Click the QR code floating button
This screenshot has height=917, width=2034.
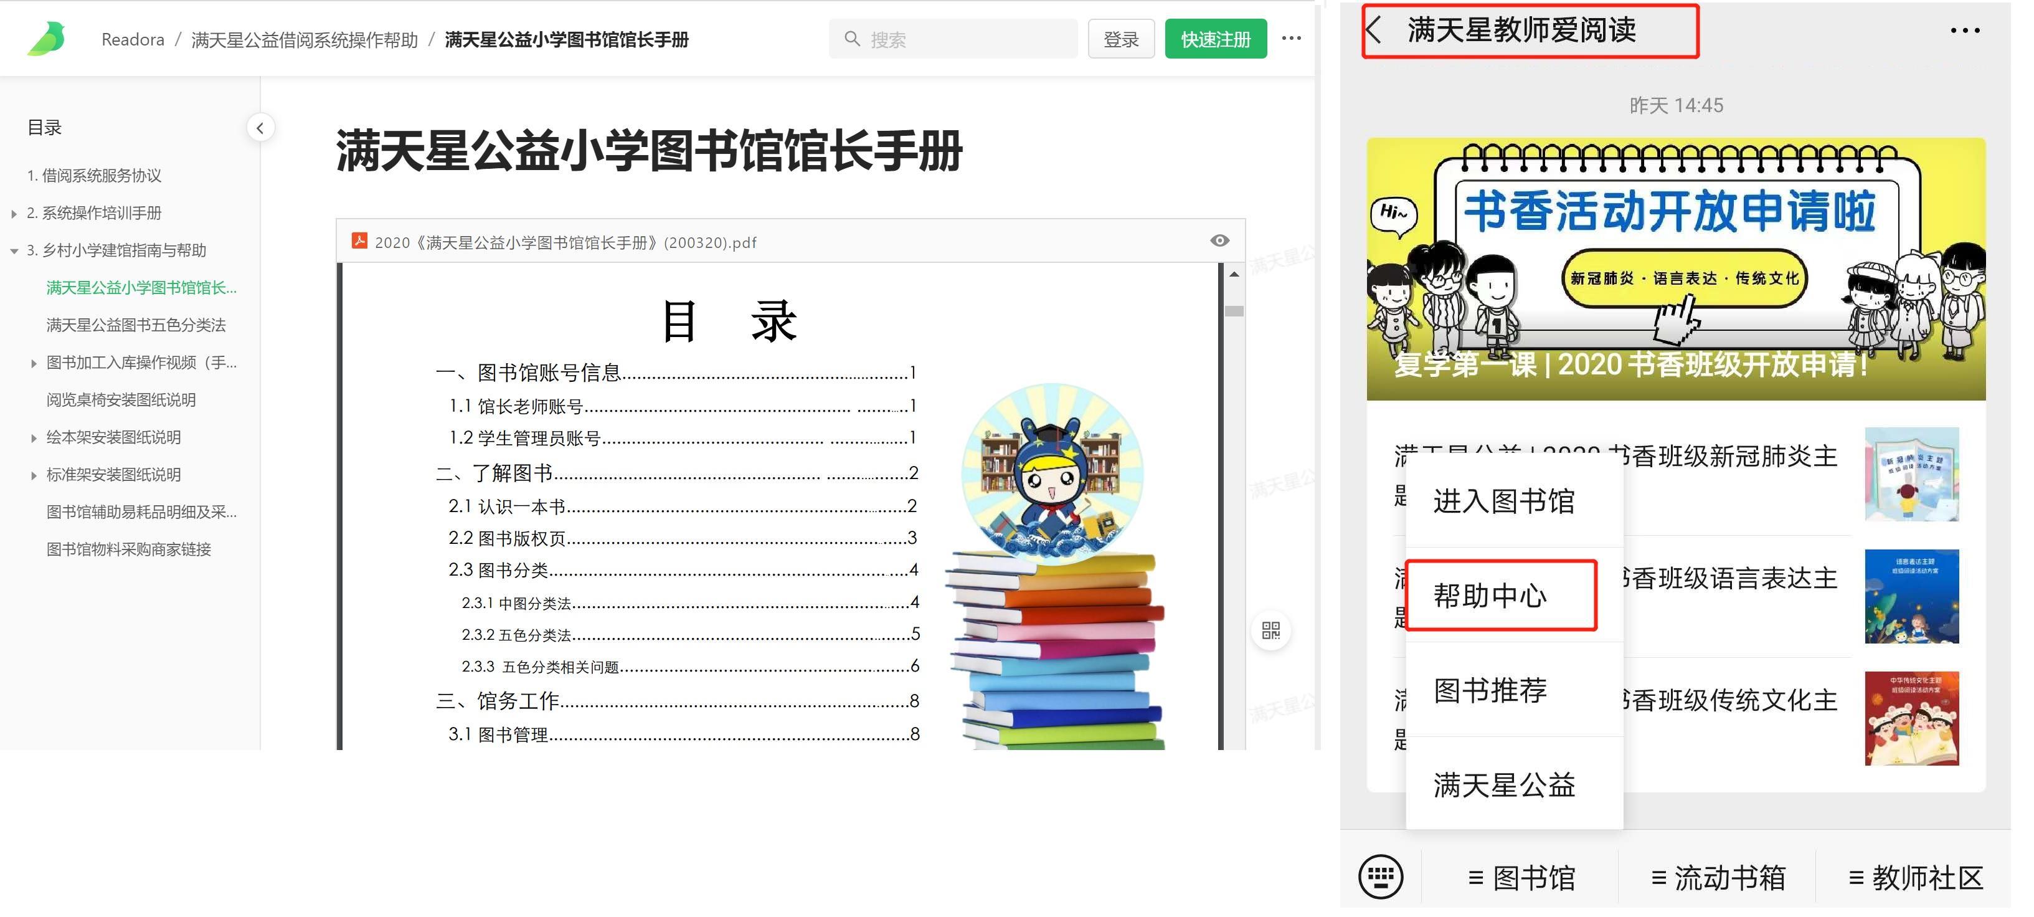[x=1270, y=630]
